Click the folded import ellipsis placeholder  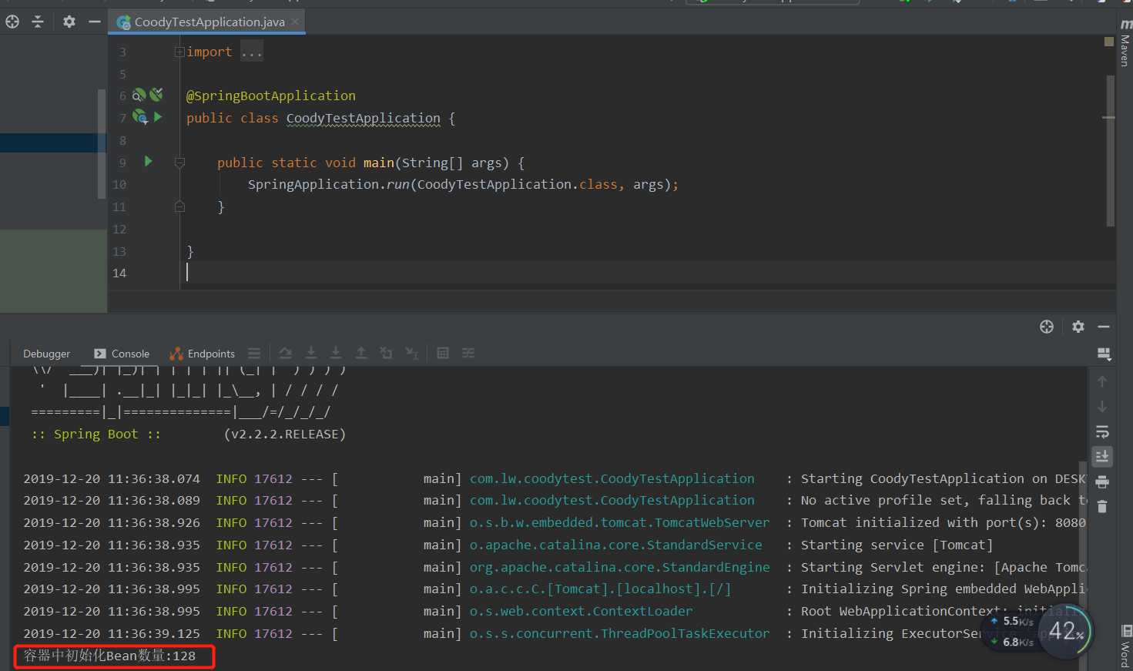click(x=251, y=52)
